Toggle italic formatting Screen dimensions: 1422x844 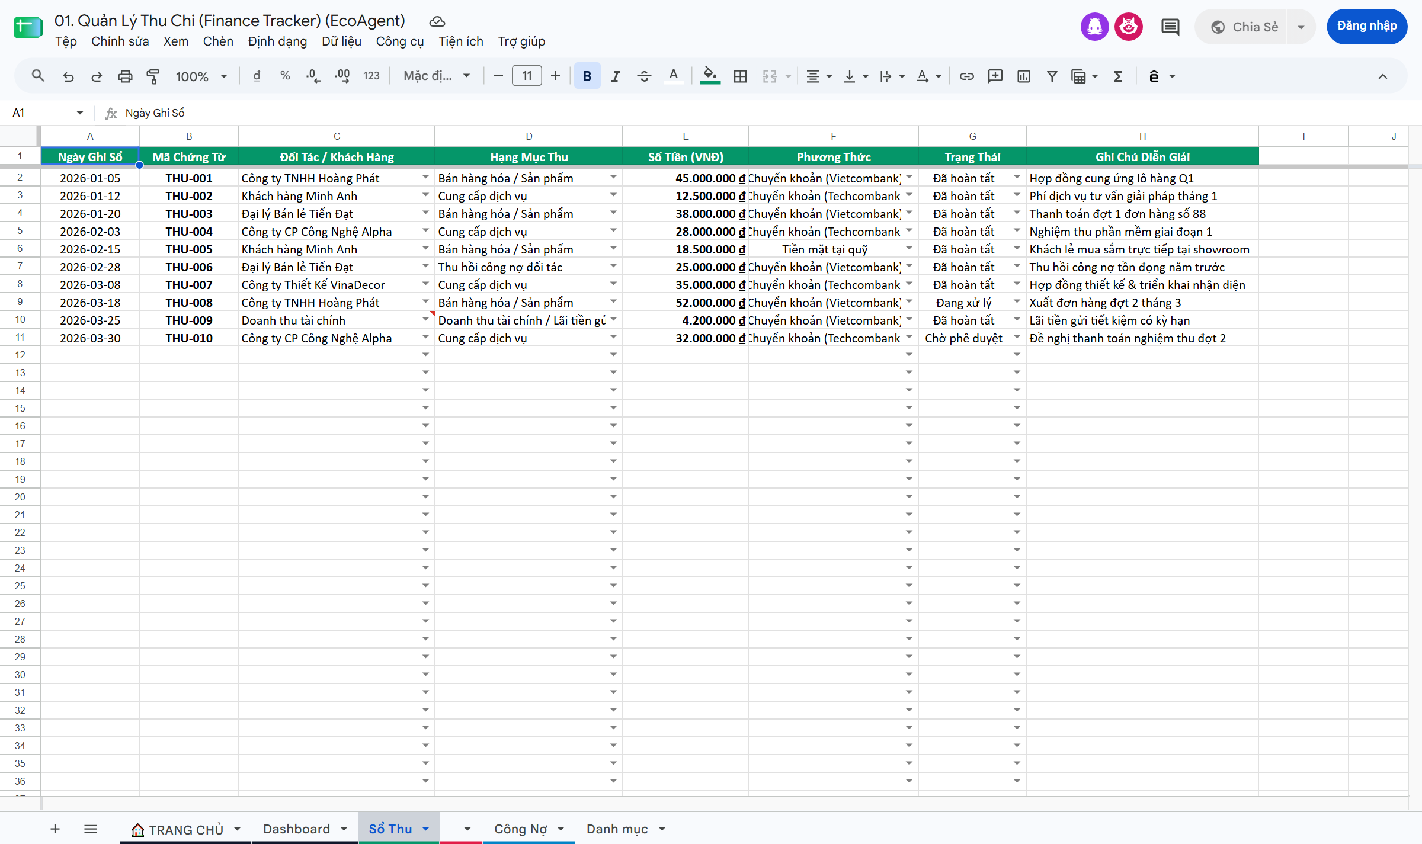pyautogui.click(x=616, y=76)
